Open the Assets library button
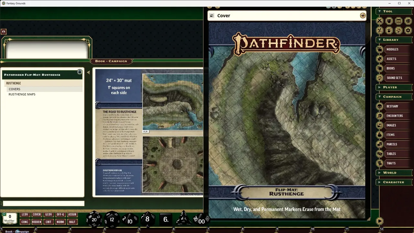414x233 pixels. click(x=398, y=59)
